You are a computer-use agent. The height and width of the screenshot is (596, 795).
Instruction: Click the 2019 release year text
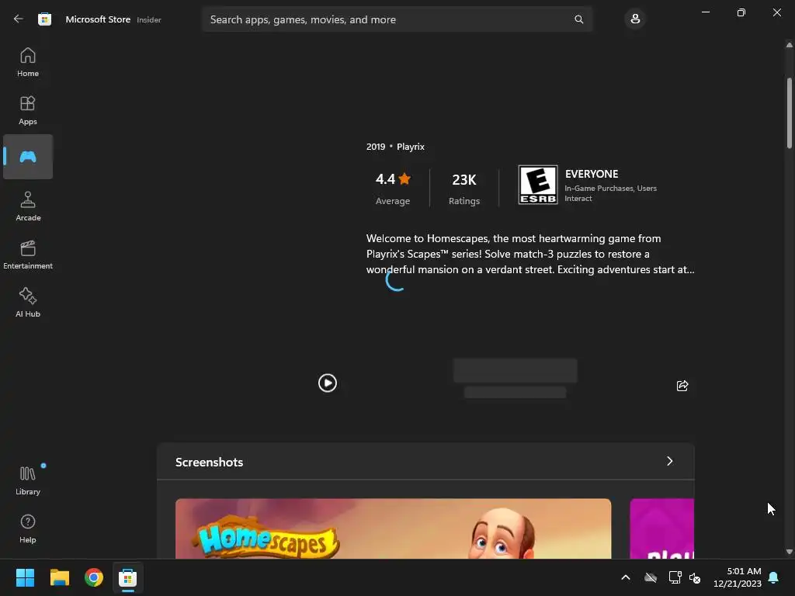[x=376, y=147]
